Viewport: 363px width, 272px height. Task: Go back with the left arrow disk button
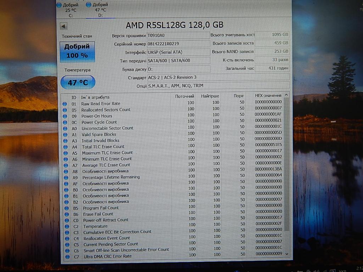point(63,26)
